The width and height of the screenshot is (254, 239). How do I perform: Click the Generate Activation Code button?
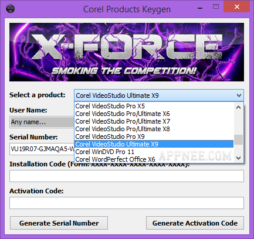coord(195,223)
